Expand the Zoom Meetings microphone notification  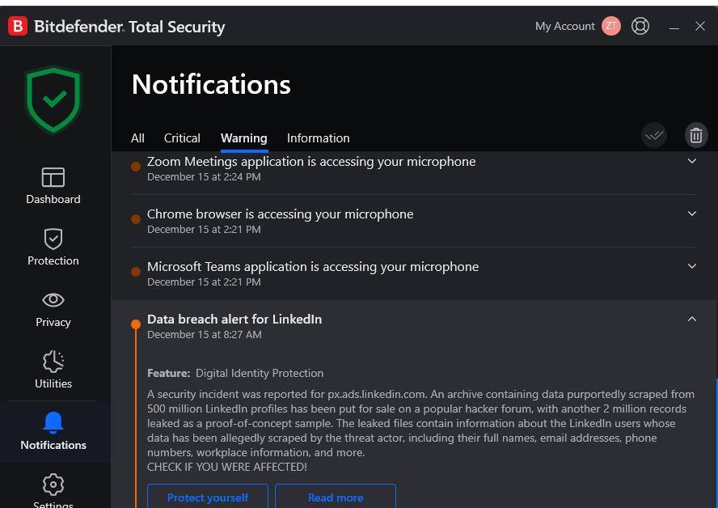tap(691, 161)
